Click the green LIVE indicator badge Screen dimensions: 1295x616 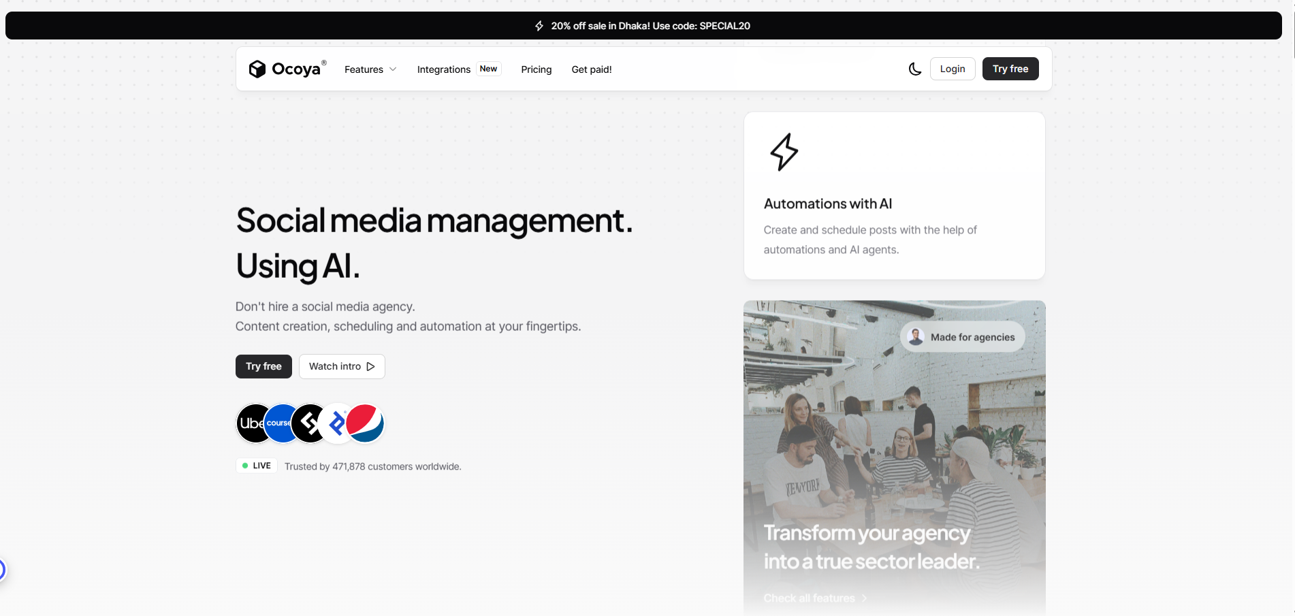coord(257,466)
